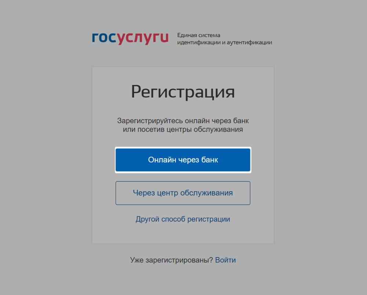Viewport: 367px width, 295px height.
Task: Click the red "услуги" part of the logo
Action: pos(142,39)
